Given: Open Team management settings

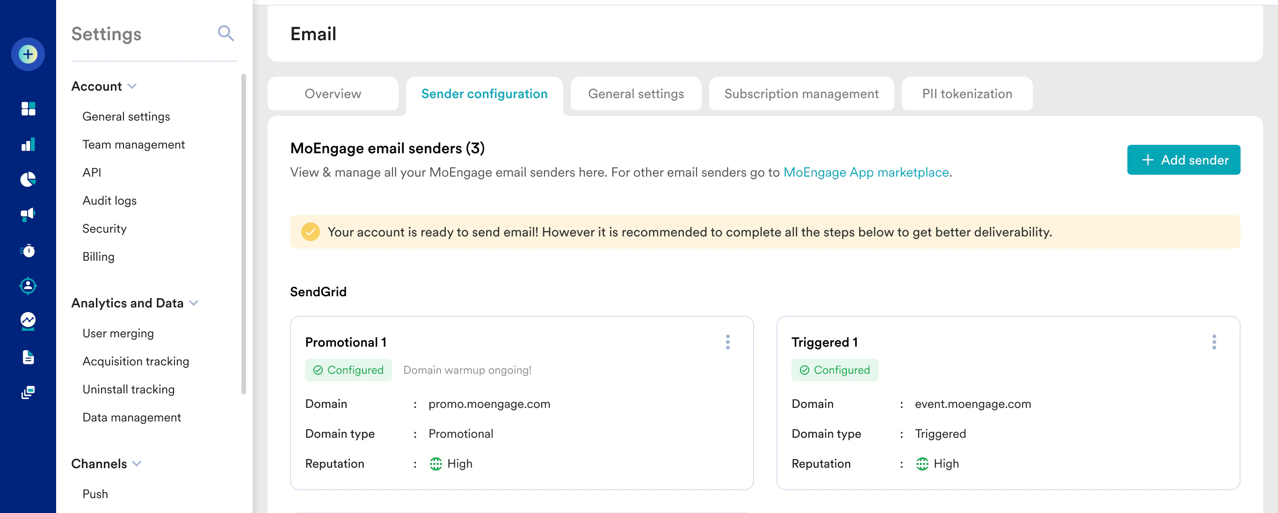Looking at the screenshot, I should pos(133,144).
